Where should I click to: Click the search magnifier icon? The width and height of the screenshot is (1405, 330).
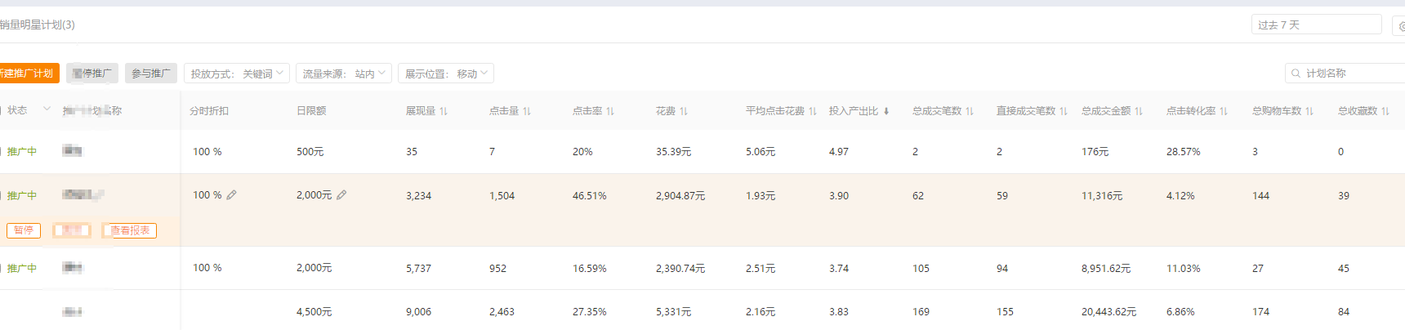click(x=1296, y=74)
